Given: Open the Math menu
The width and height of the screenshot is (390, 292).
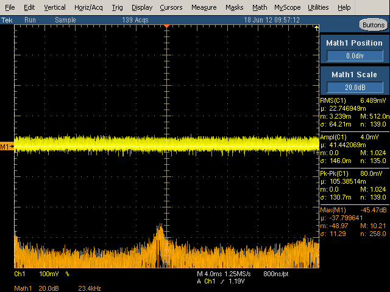Looking at the screenshot, I should 260,7.
